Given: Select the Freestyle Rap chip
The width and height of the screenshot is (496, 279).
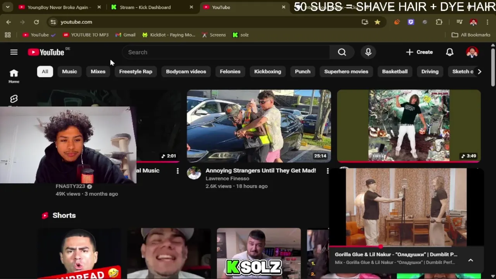Looking at the screenshot, I should pos(136,71).
